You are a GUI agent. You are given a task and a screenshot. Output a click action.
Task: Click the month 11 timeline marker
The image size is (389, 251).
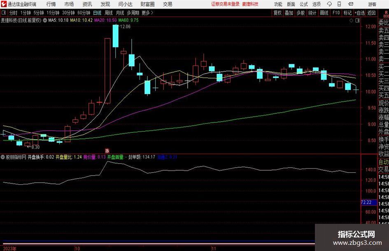pos(214,249)
